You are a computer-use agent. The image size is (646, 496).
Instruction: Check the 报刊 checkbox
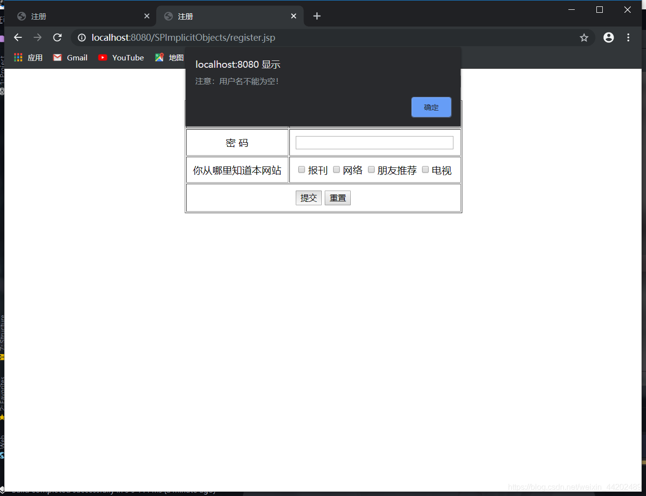(302, 169)
